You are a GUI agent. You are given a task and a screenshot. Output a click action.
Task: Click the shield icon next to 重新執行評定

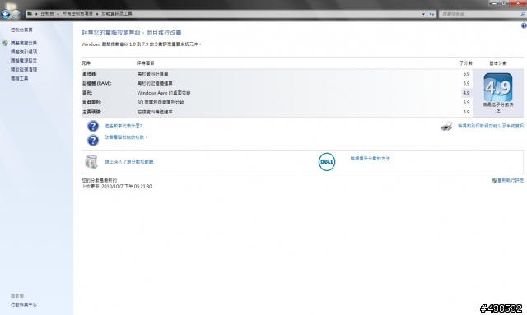point(494,181)
